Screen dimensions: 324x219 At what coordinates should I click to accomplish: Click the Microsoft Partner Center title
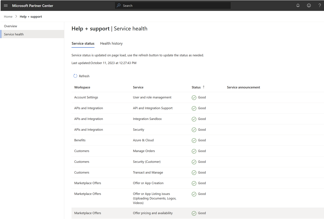[x=33, y=6]
